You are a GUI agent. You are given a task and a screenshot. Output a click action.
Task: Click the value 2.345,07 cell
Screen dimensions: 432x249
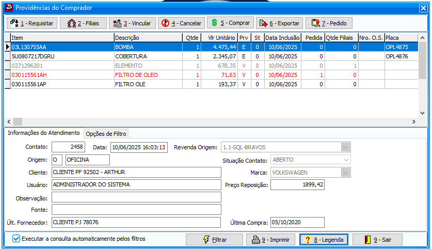pos(219,56)
